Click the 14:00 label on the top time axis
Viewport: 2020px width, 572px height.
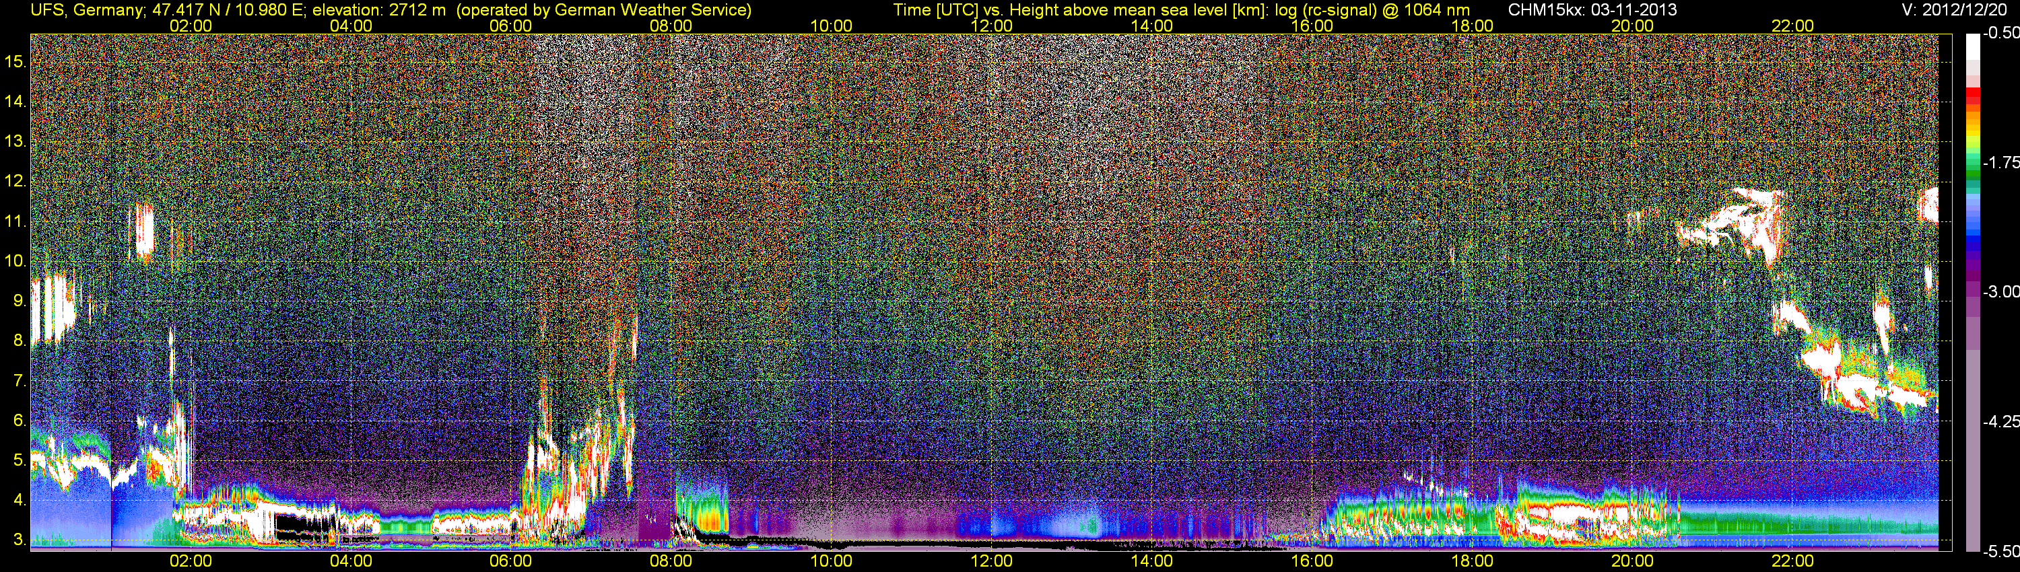coord(1152,26)
